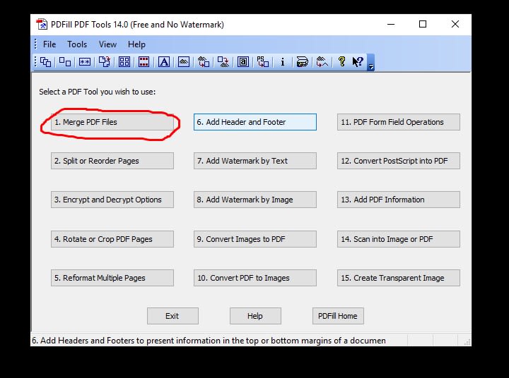Click the Encrypt/Decrypt asterisks toolbar icon
This screenshot has width=509, height=378.
click(85, 62)
